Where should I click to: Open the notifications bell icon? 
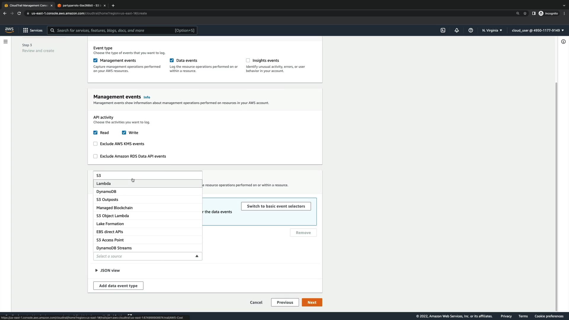(x=457, y=30)
